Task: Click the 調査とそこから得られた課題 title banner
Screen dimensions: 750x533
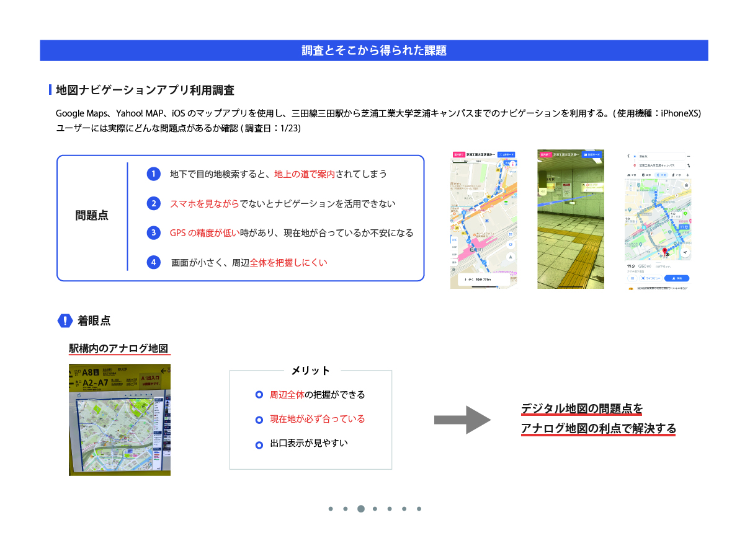Action: tap(374, 50)
